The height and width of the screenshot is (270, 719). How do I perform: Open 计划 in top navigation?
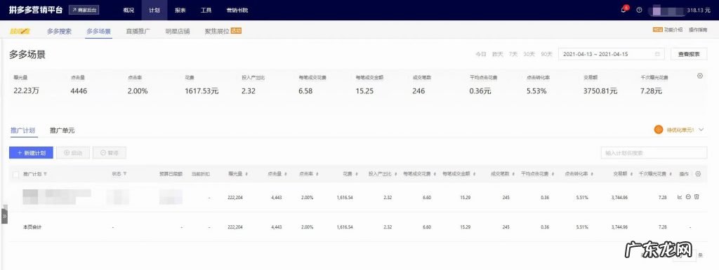(154, 10)
